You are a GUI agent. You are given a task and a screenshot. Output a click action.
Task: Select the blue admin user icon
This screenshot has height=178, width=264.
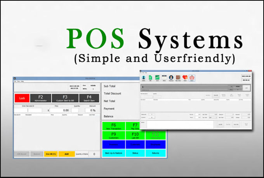[x=144, y=78]
